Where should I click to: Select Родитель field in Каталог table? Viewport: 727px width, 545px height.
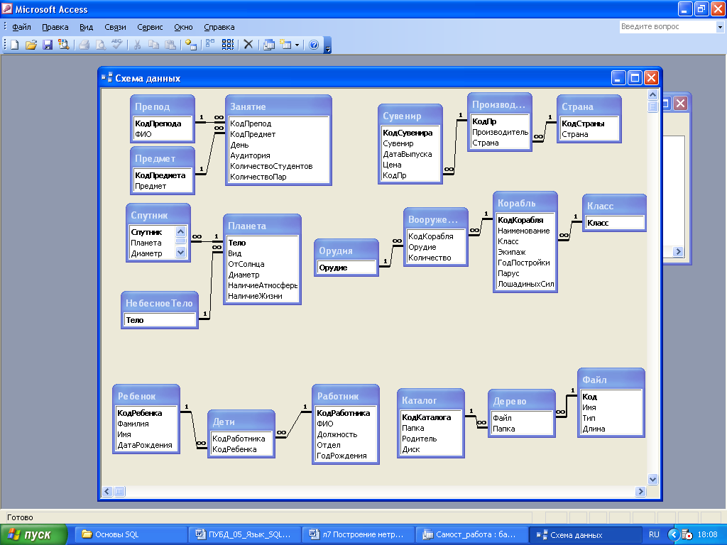click(x=431, y=439)
